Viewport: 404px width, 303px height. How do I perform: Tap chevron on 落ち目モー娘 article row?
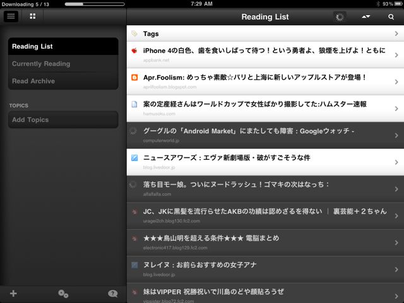[396, 189]
